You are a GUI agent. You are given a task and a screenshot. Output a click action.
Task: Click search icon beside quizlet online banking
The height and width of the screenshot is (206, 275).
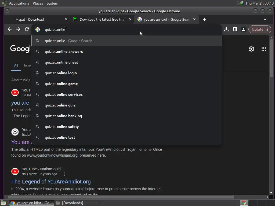(38, 116)
